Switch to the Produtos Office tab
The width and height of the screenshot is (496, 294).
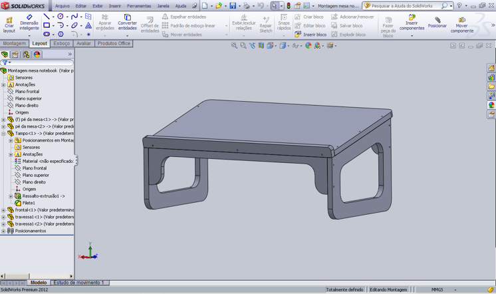114,43
